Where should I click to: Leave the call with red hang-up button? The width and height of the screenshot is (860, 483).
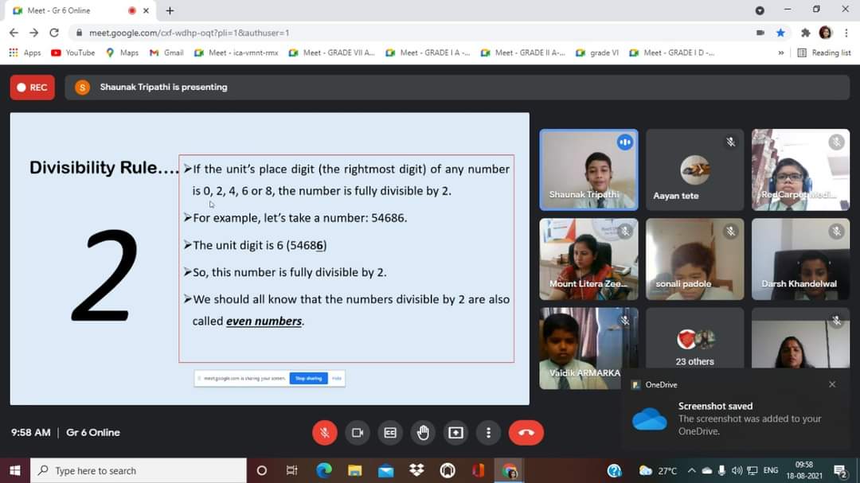click(526, 433)
